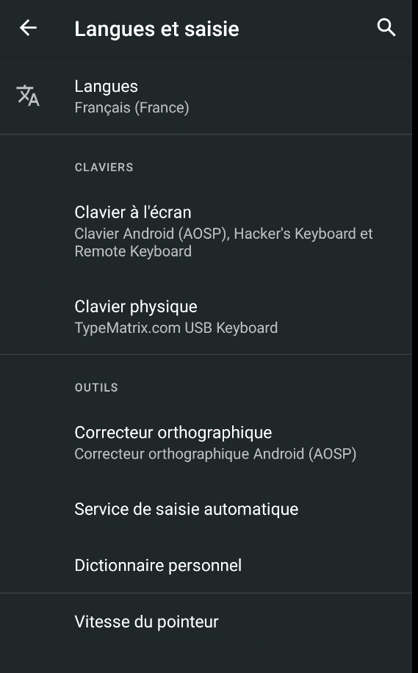
Task: Tap the Correcteur orthographique Android (AOSP) summary
Action: (215, 454)
